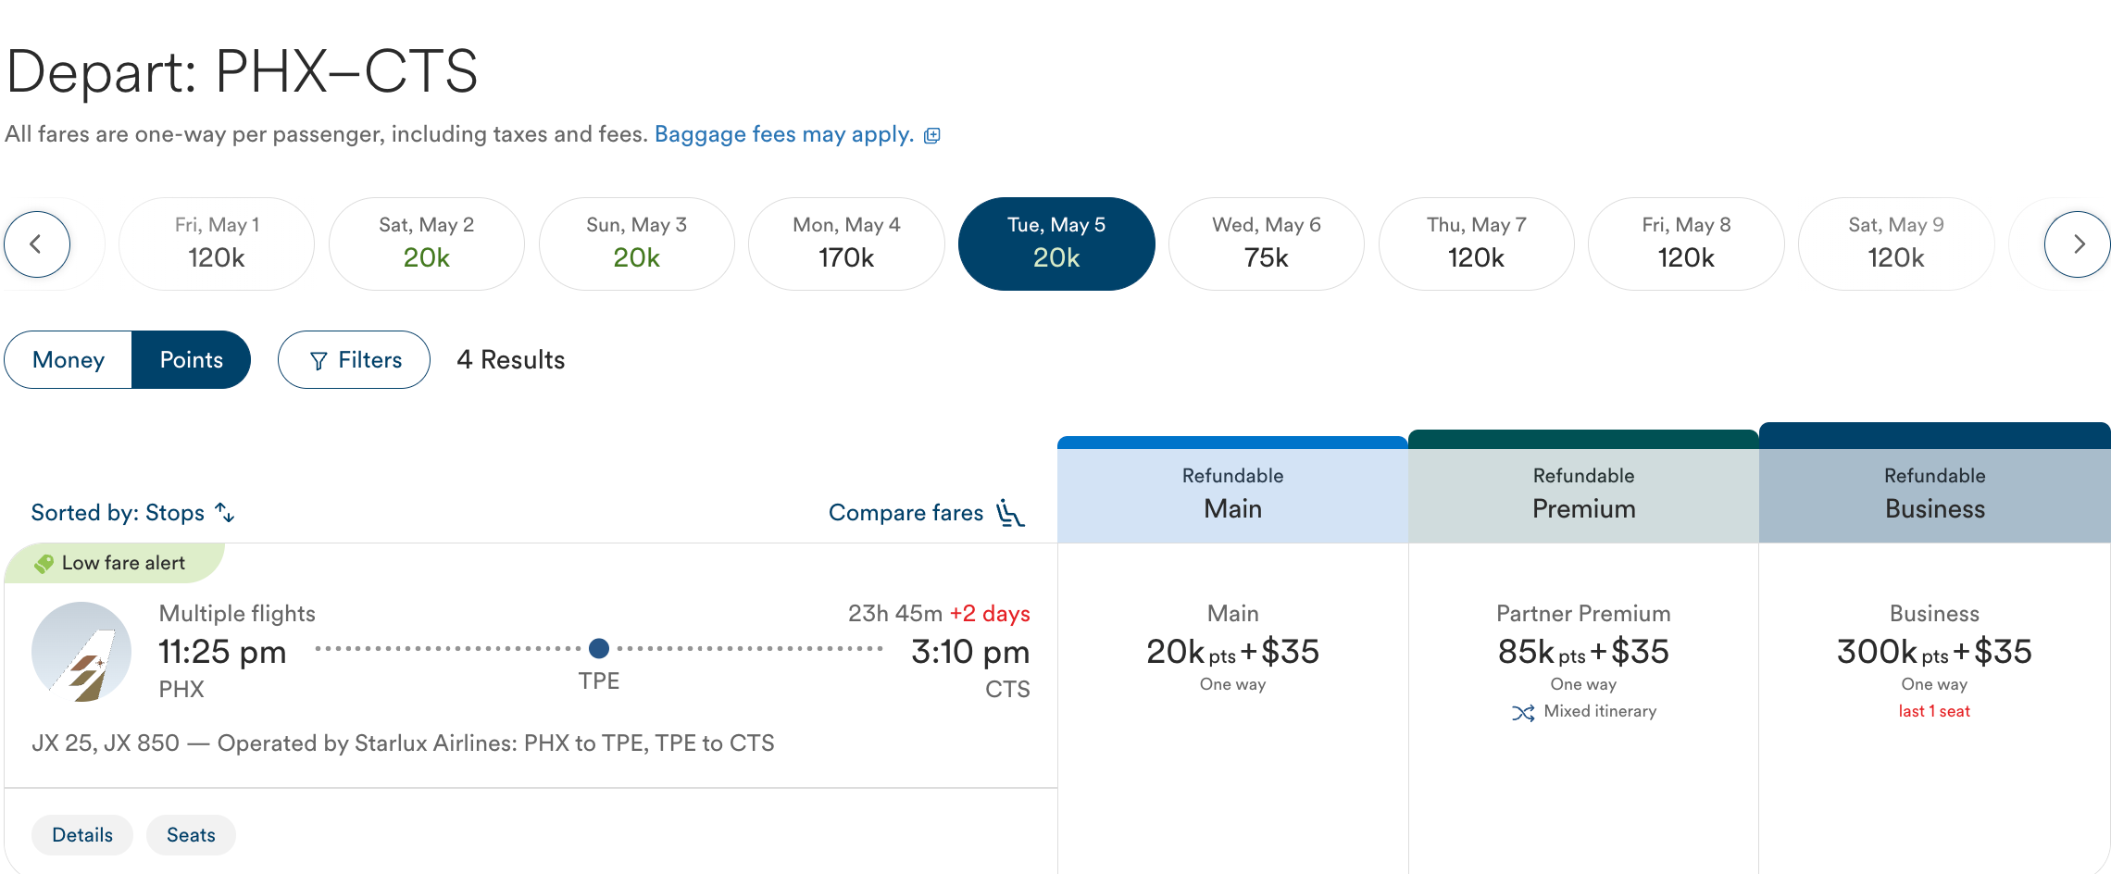This screenshot has width=2111, height=874.
Task: Click the Low fare alert tag icon
Action: click(44, 564)
